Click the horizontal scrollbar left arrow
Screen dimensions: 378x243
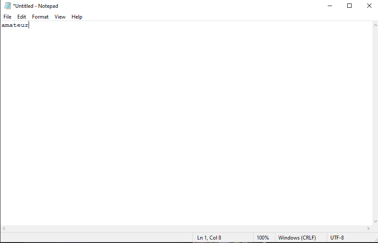click(4, 228)
